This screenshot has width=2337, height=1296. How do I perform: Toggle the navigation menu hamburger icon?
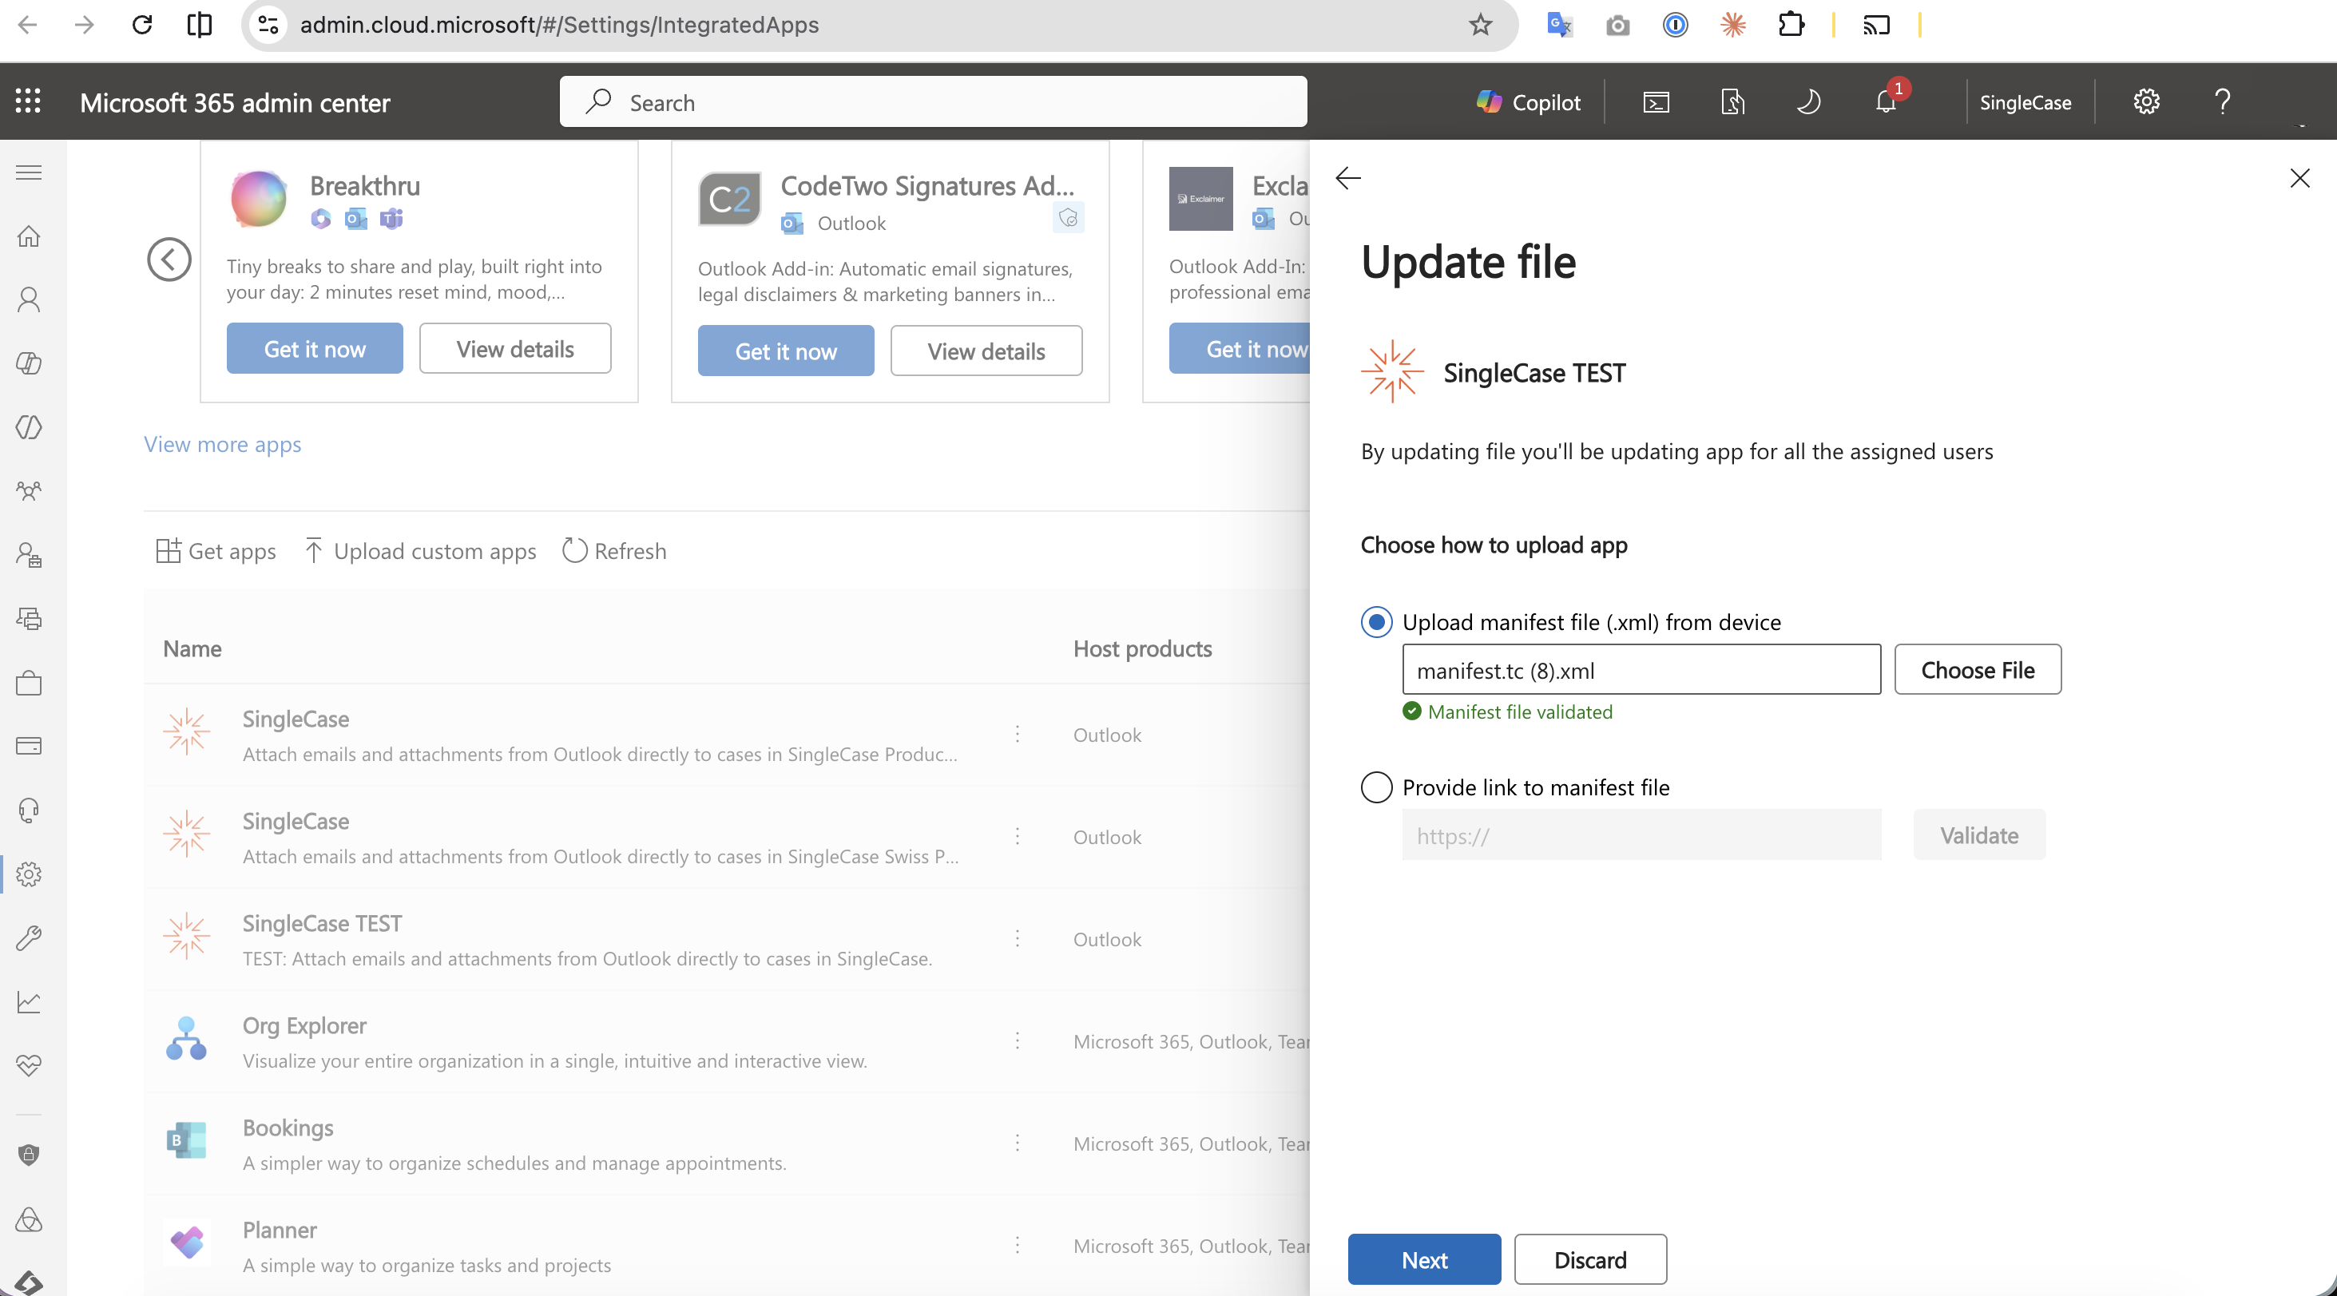[x=29, y=172]
